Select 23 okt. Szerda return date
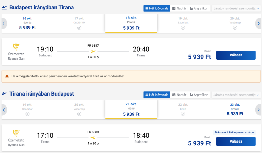Screen dimensions: 262x153 (x=235, y=110)
